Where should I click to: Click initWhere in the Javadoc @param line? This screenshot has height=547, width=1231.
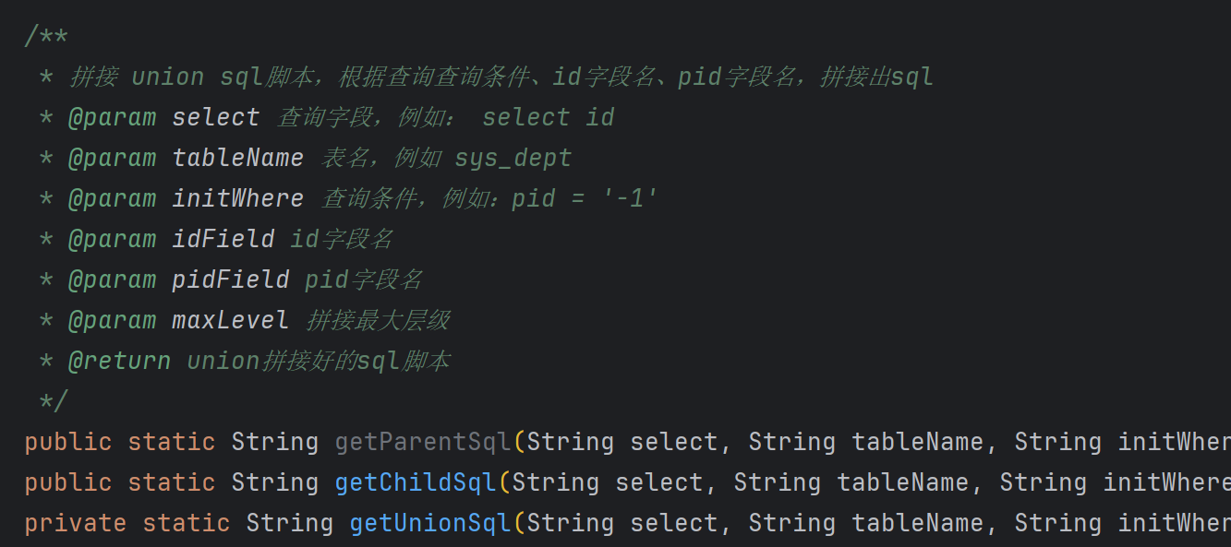pyautogui.click(x=238, y=198)
